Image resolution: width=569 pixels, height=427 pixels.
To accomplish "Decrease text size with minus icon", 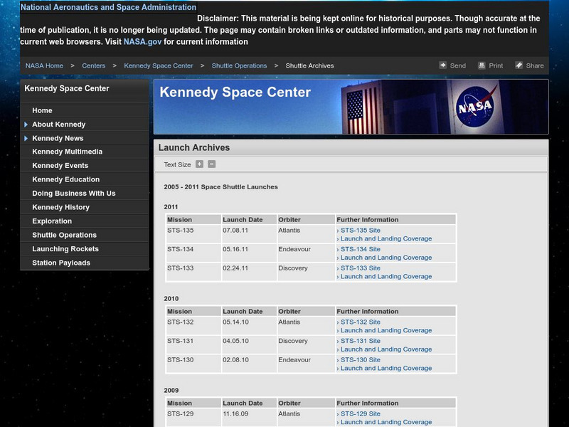I will click(x=211, y=164).
